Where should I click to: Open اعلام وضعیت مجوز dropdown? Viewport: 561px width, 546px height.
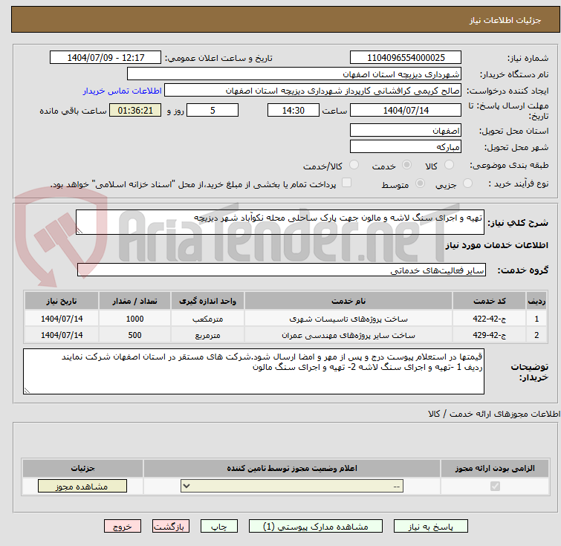tap(292, 487)
